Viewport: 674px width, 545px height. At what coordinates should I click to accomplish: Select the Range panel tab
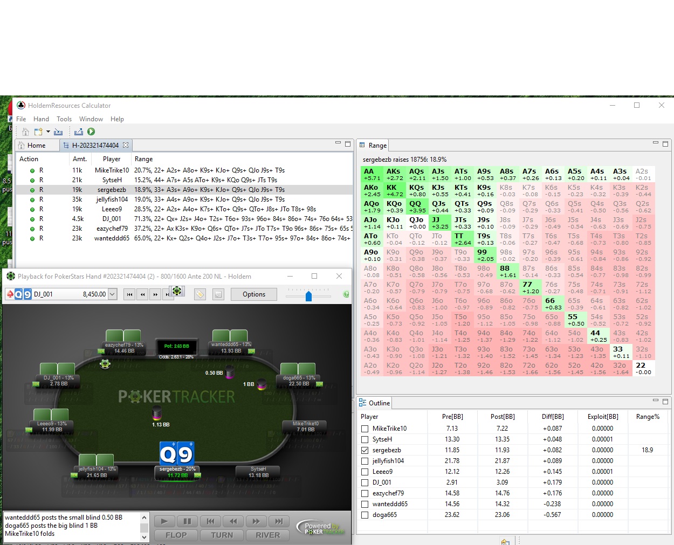(x=373, y=146)
